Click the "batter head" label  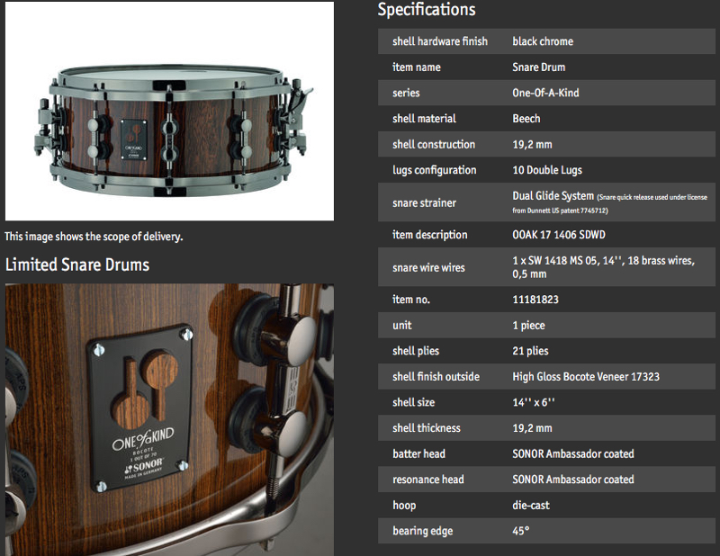coord(418,453)
